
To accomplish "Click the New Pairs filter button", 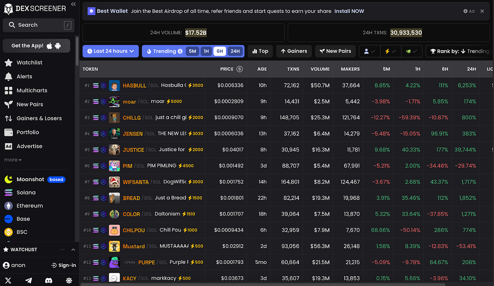I will click(x=335, y=51).
